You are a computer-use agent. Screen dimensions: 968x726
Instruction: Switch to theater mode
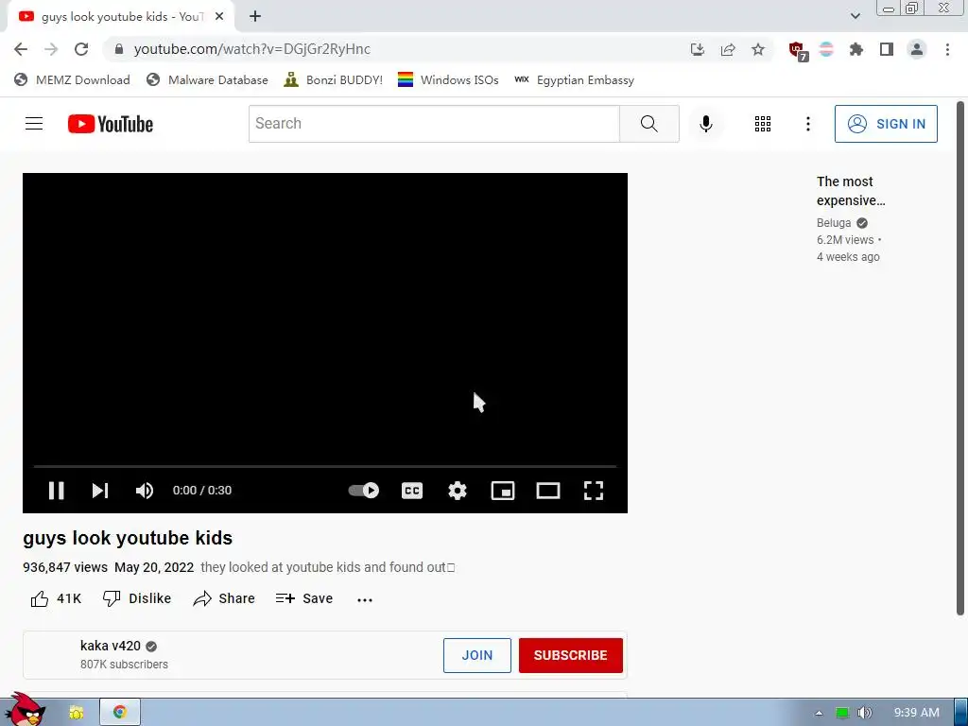(x=548, y=491)
